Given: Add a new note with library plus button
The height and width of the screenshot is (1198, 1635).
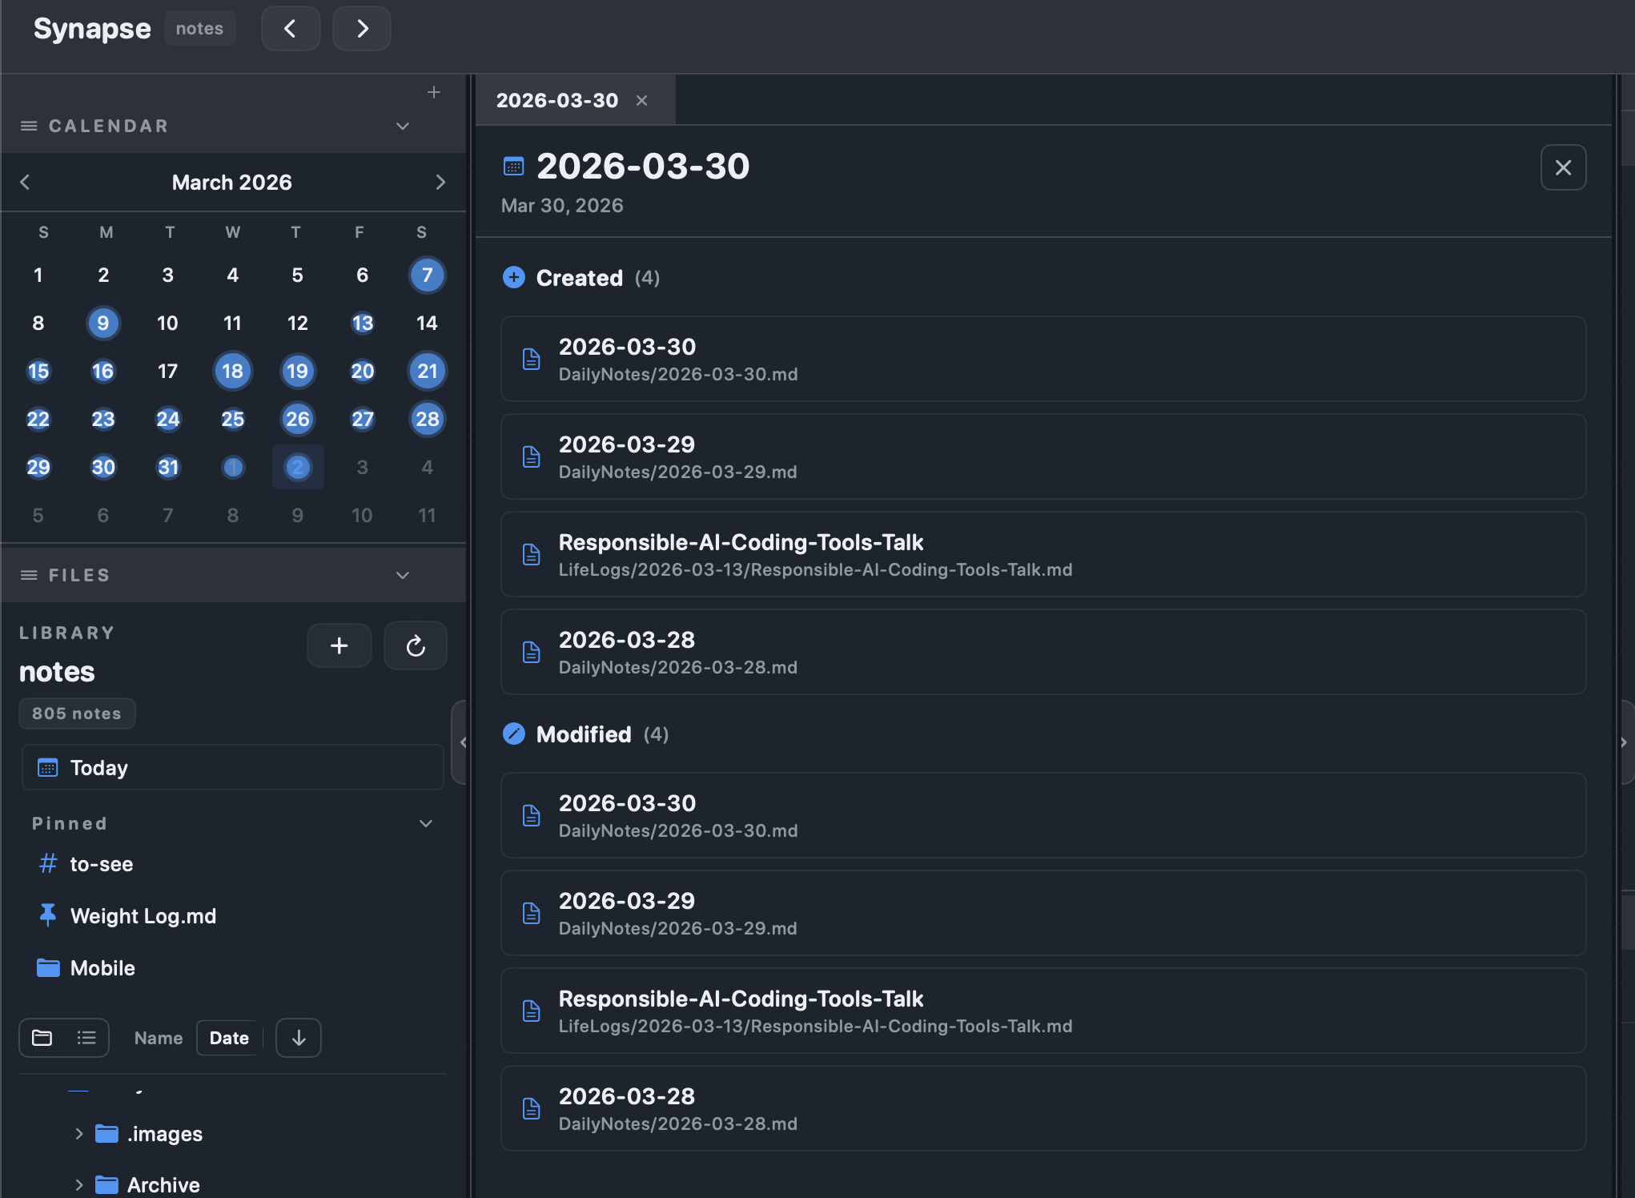Looking at the screenshot, I should [x=339, y=645].
